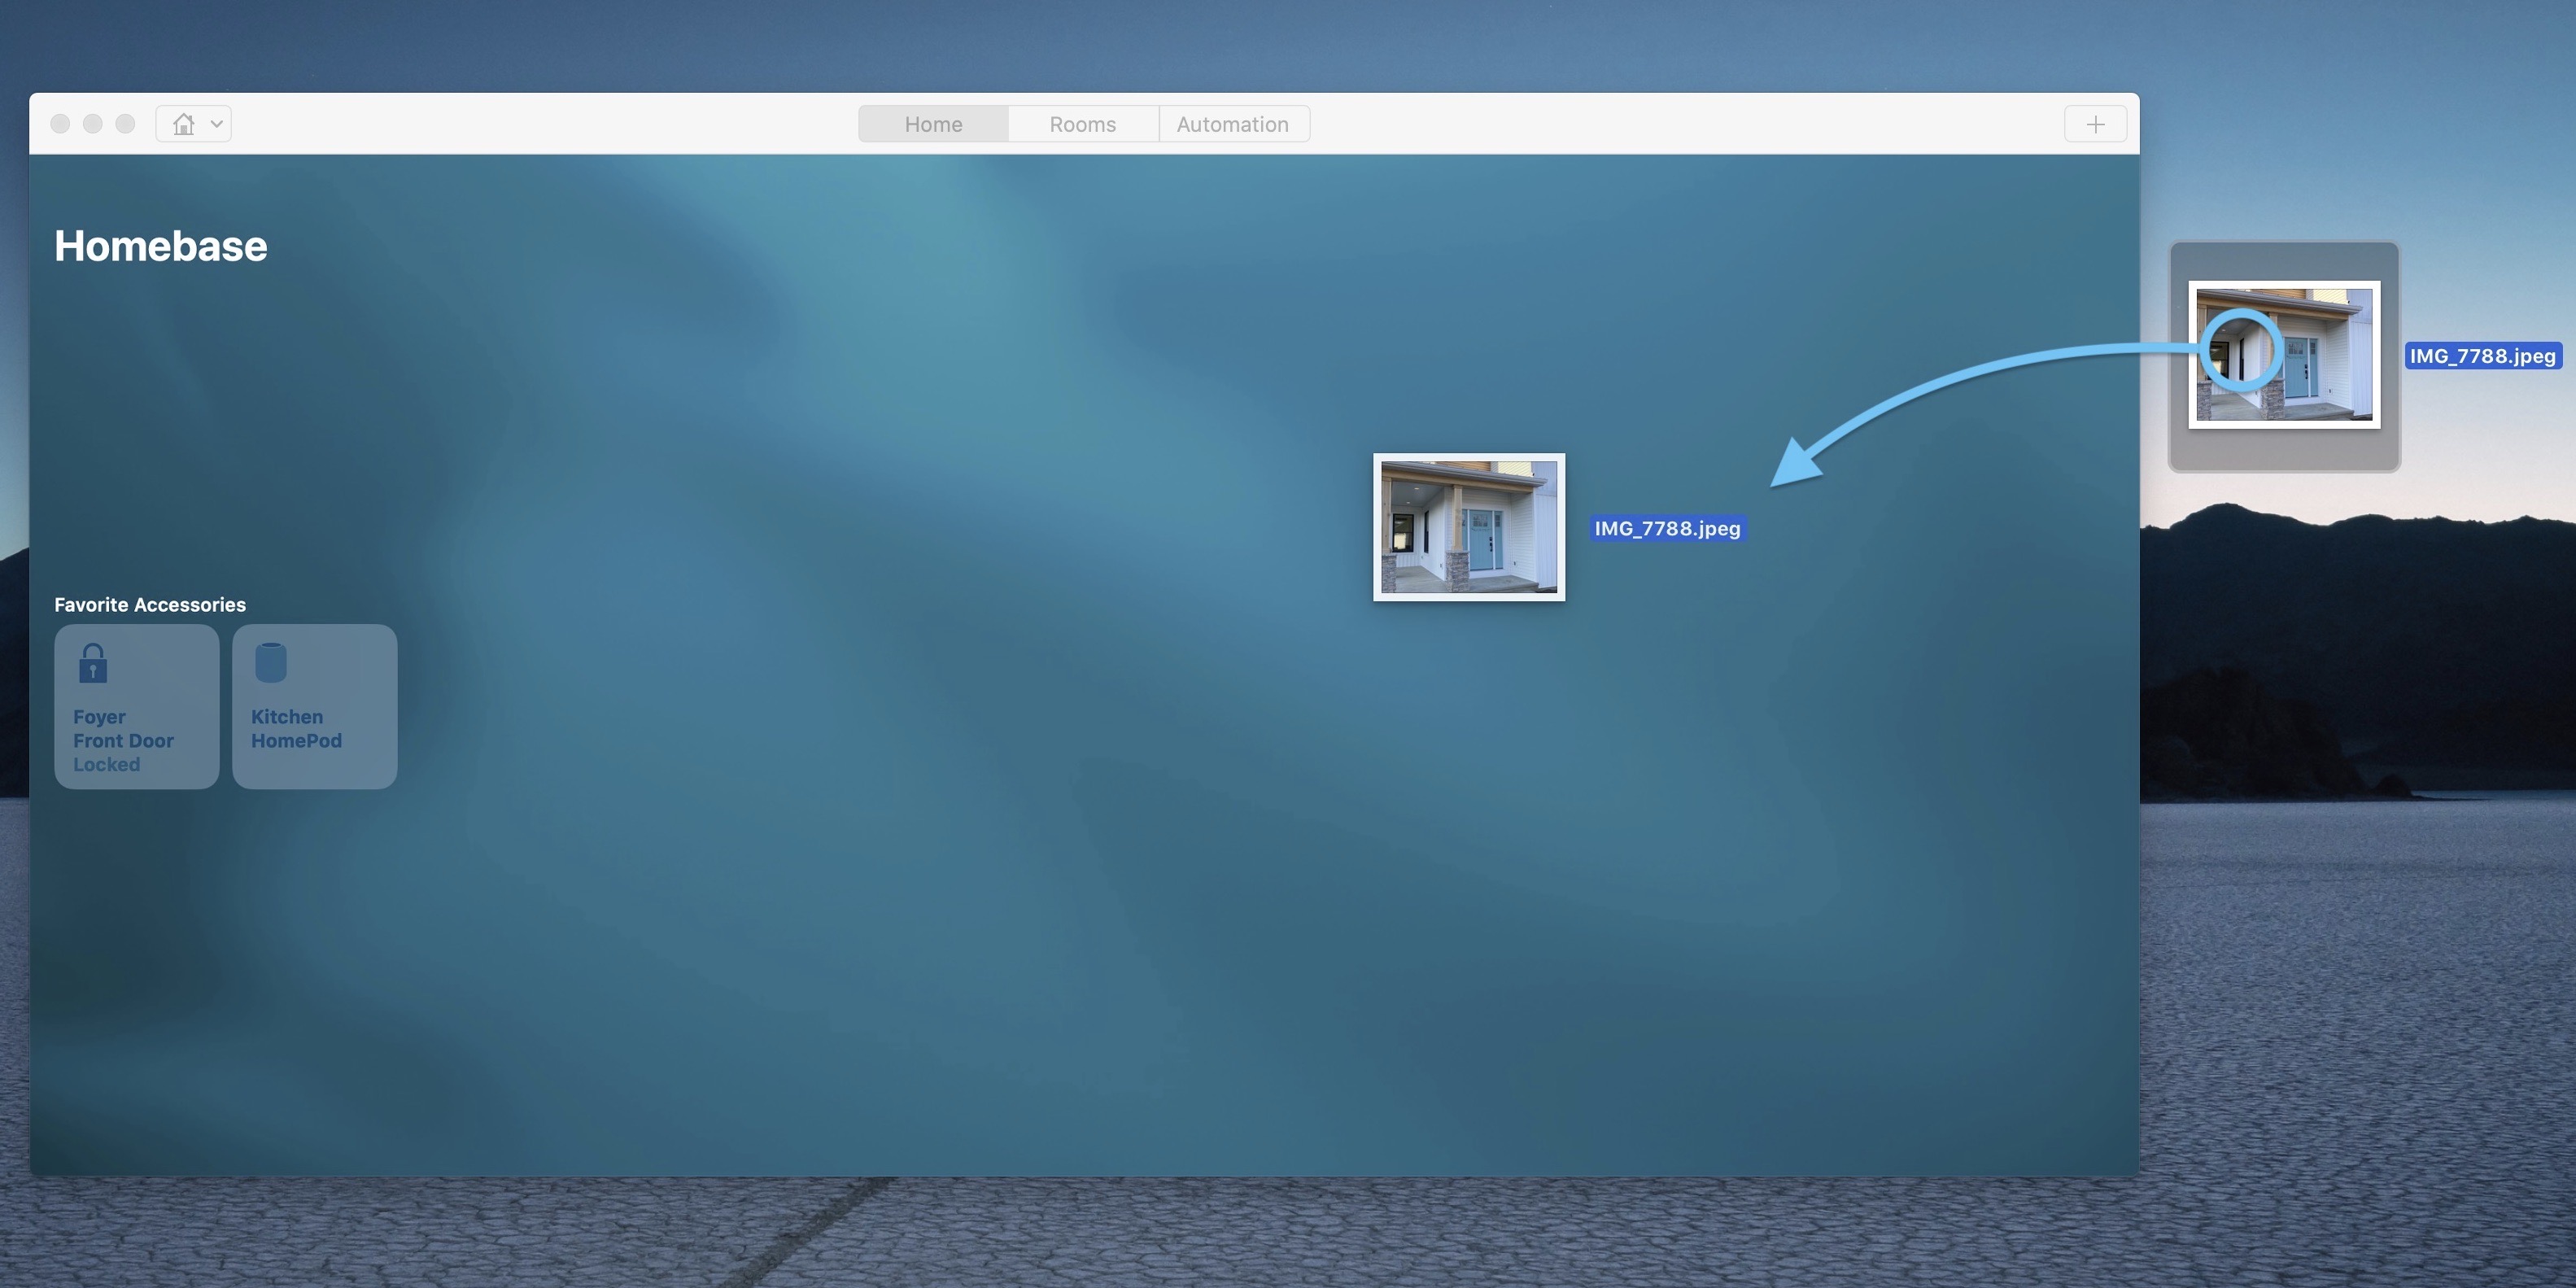Select the Rooms tab in navigation
The image size is (2576, 1288).
pos(1083,123)
